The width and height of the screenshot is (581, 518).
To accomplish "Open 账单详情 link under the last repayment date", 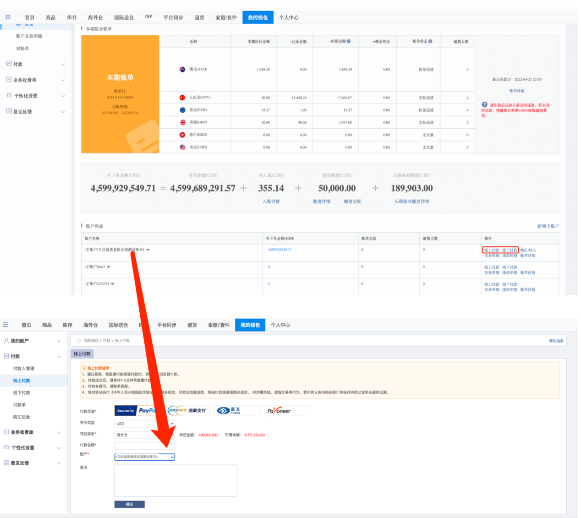I will pos(517,91).
